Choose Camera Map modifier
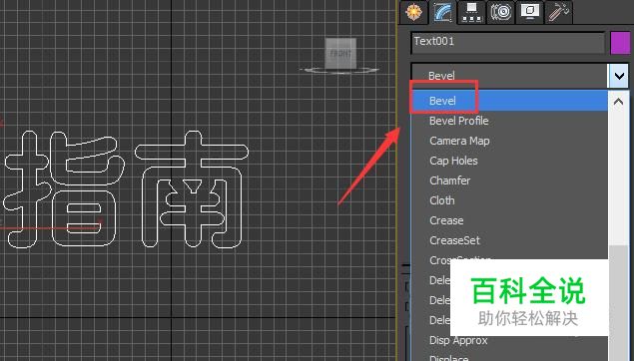The height and width of the screenshot is (361, 634). (509, 141)
